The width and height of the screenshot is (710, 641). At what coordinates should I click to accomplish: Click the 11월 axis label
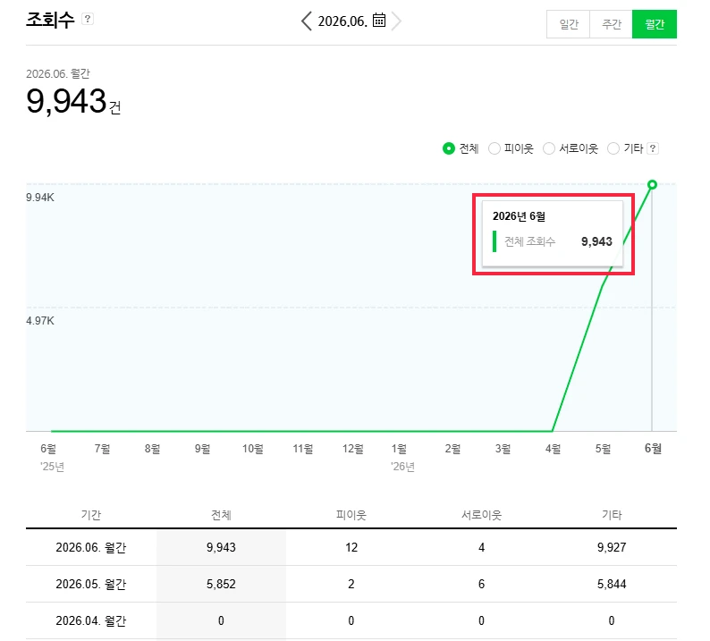303,449
